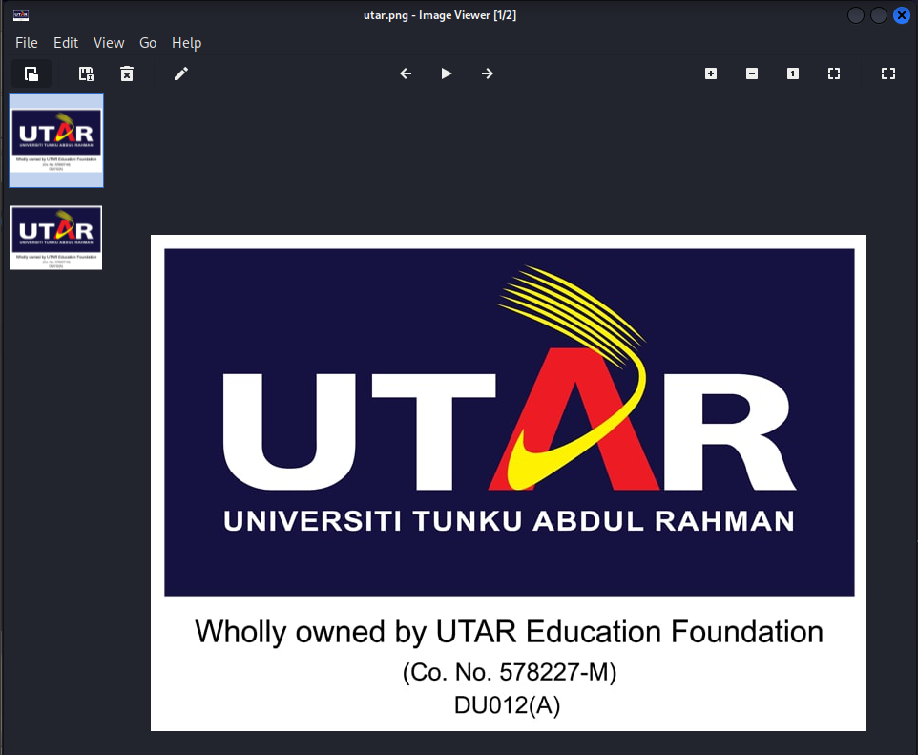Viewport: 918px width, 755px height.
Task: Open the Edit menu
Action: click(x=66, y=43)
